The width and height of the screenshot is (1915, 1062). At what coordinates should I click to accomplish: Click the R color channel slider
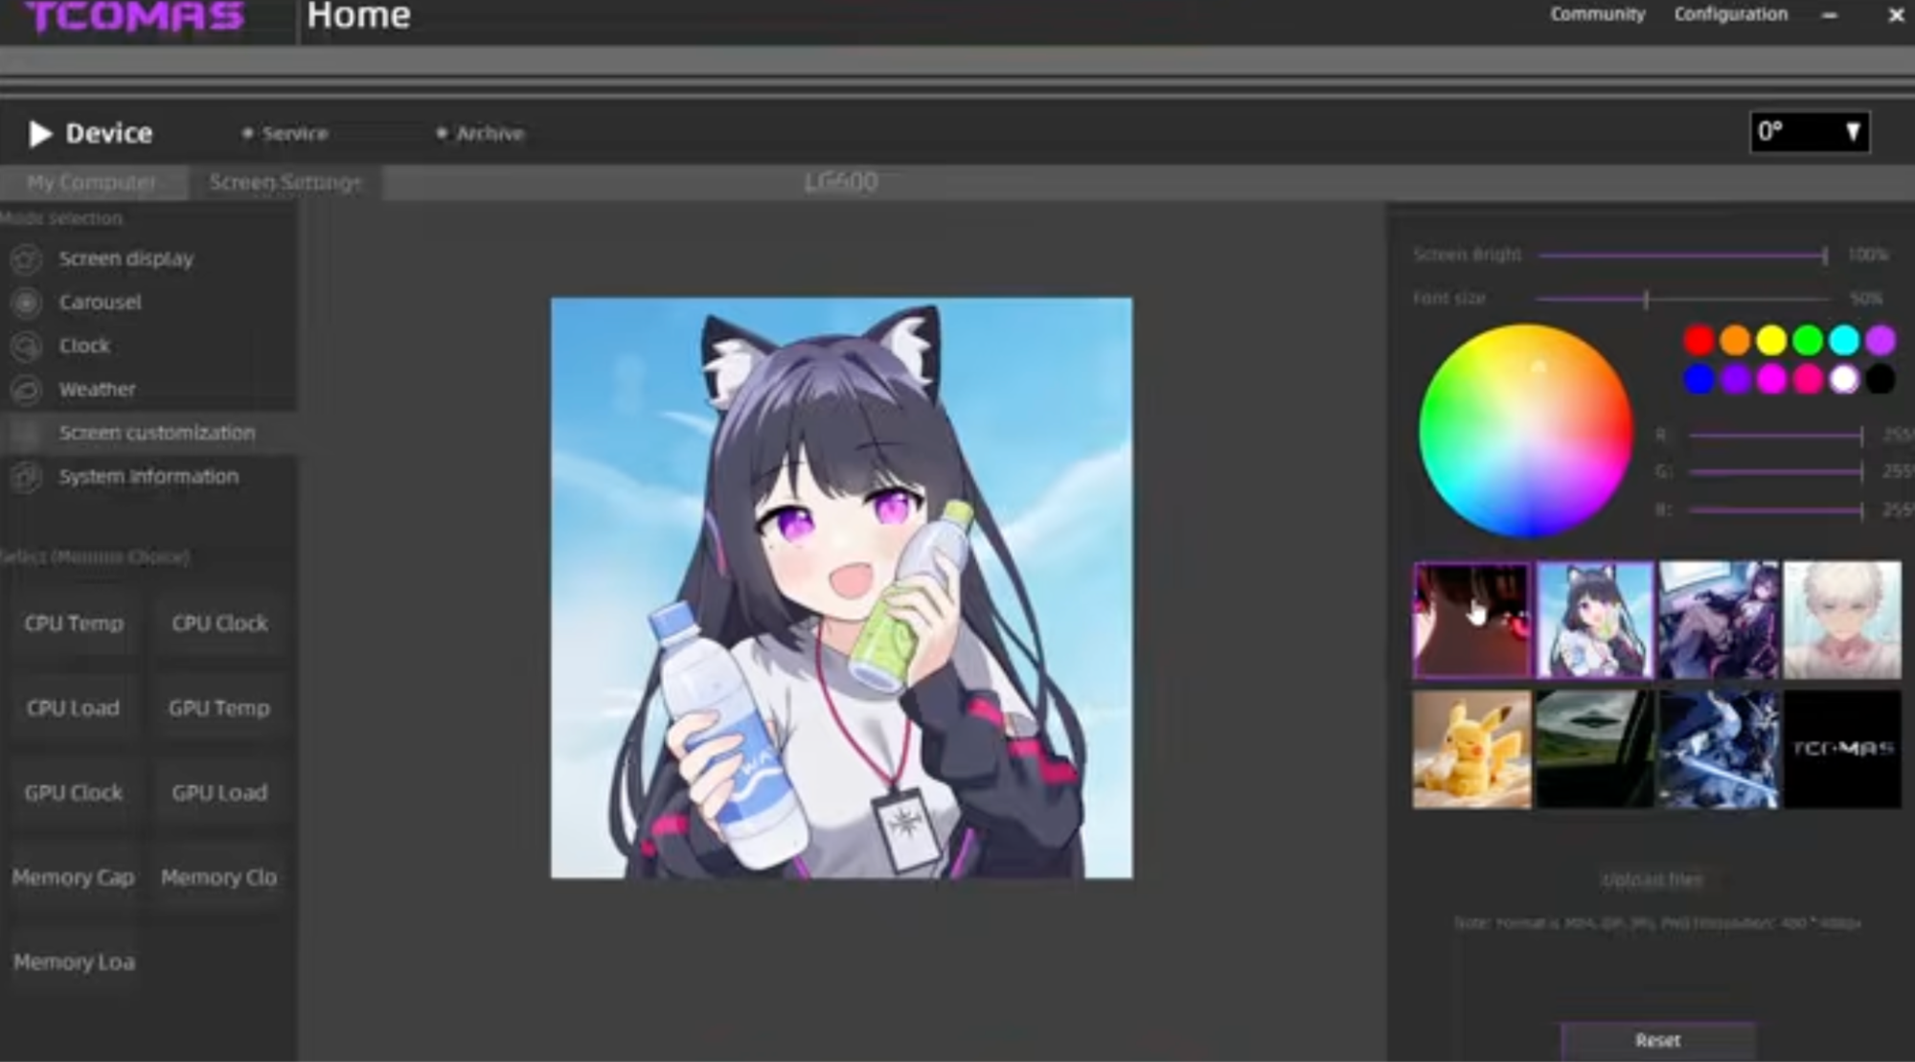1776,436
